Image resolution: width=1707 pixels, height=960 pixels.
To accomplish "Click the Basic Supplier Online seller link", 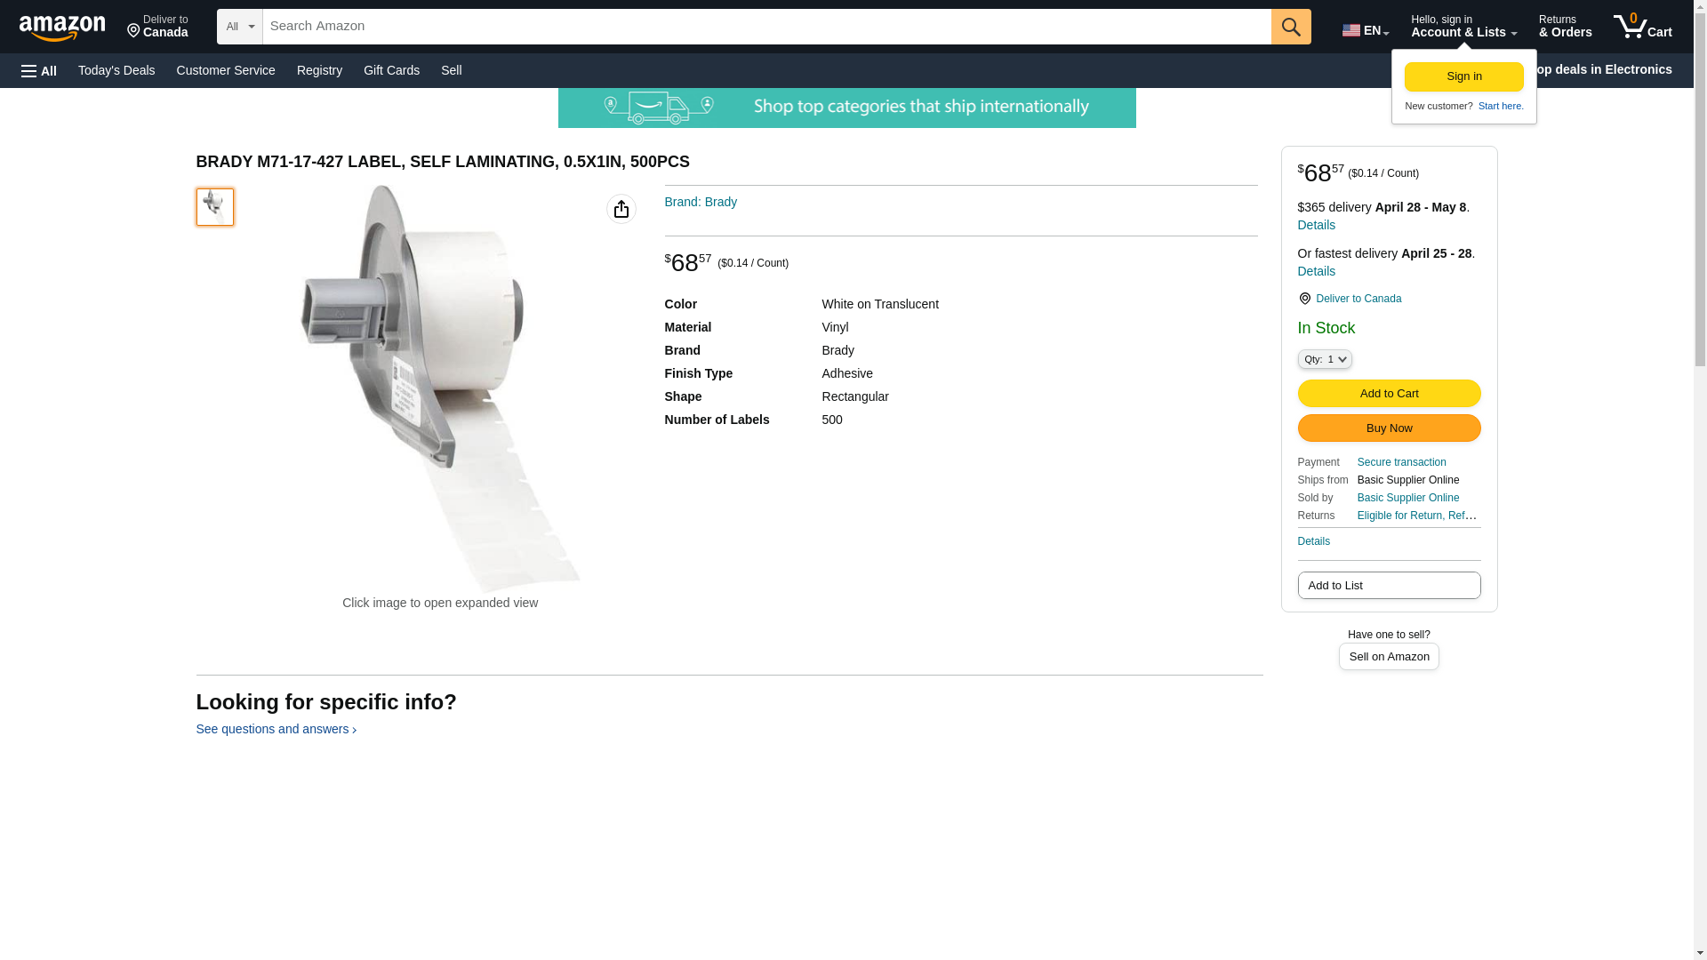I will point(1408,498).
